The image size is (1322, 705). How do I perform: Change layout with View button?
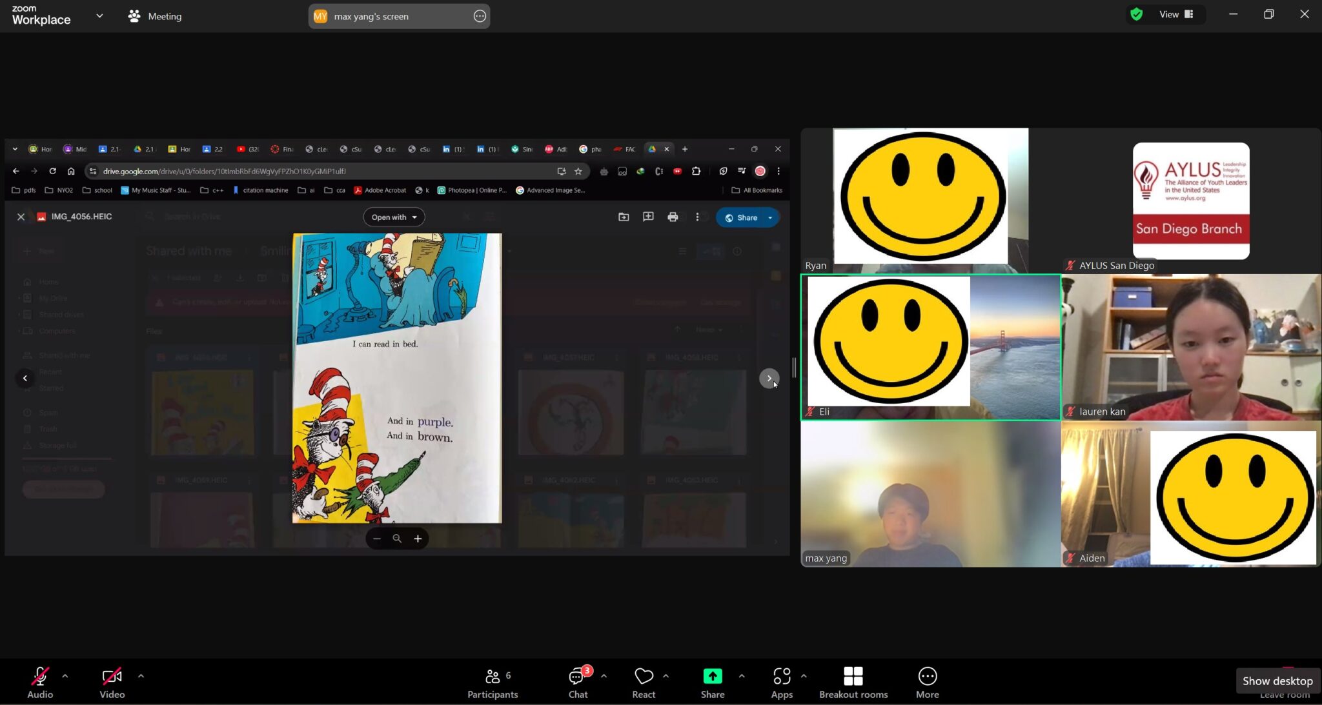1176,14
